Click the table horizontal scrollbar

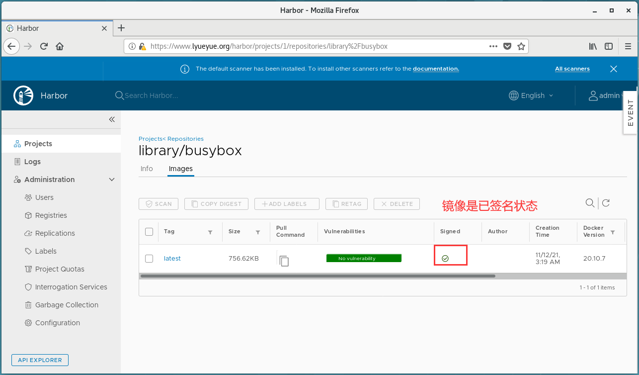[318, 276]
